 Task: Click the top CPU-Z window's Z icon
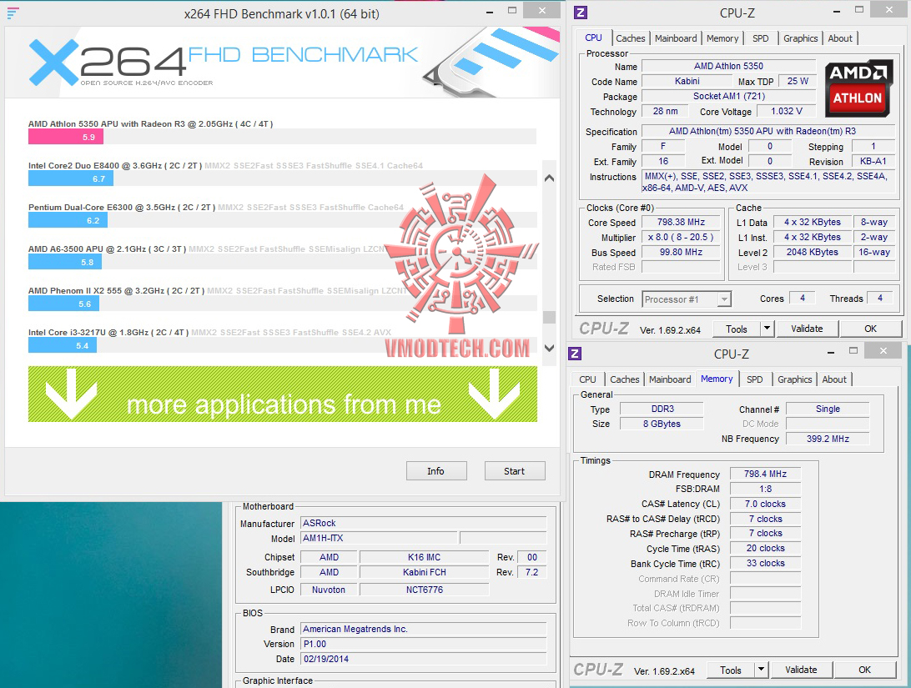pyautogui.click(x=580, y=13)
